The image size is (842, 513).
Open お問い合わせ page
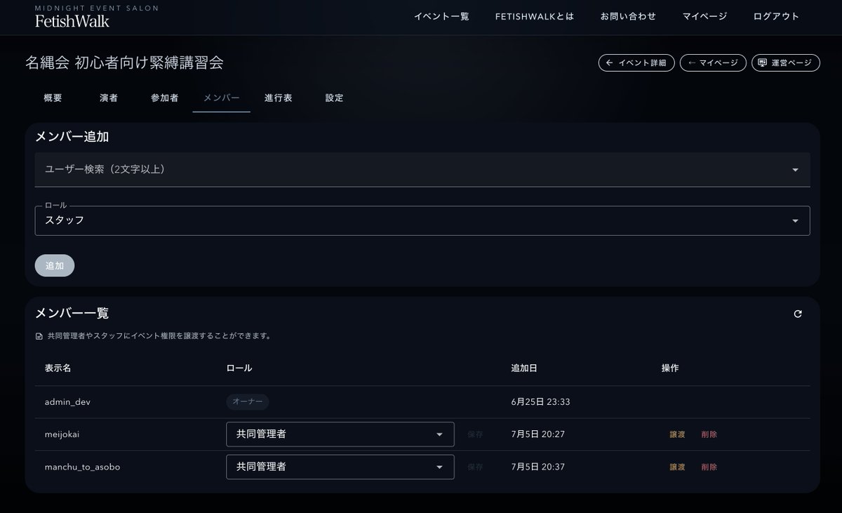click(628, 17)
